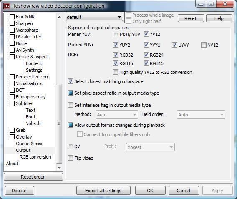Open the About page
Screen dimensions: 237x199
12,164
